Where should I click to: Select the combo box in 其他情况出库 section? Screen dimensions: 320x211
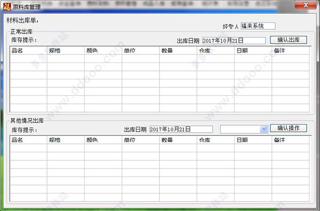[244, 129]
